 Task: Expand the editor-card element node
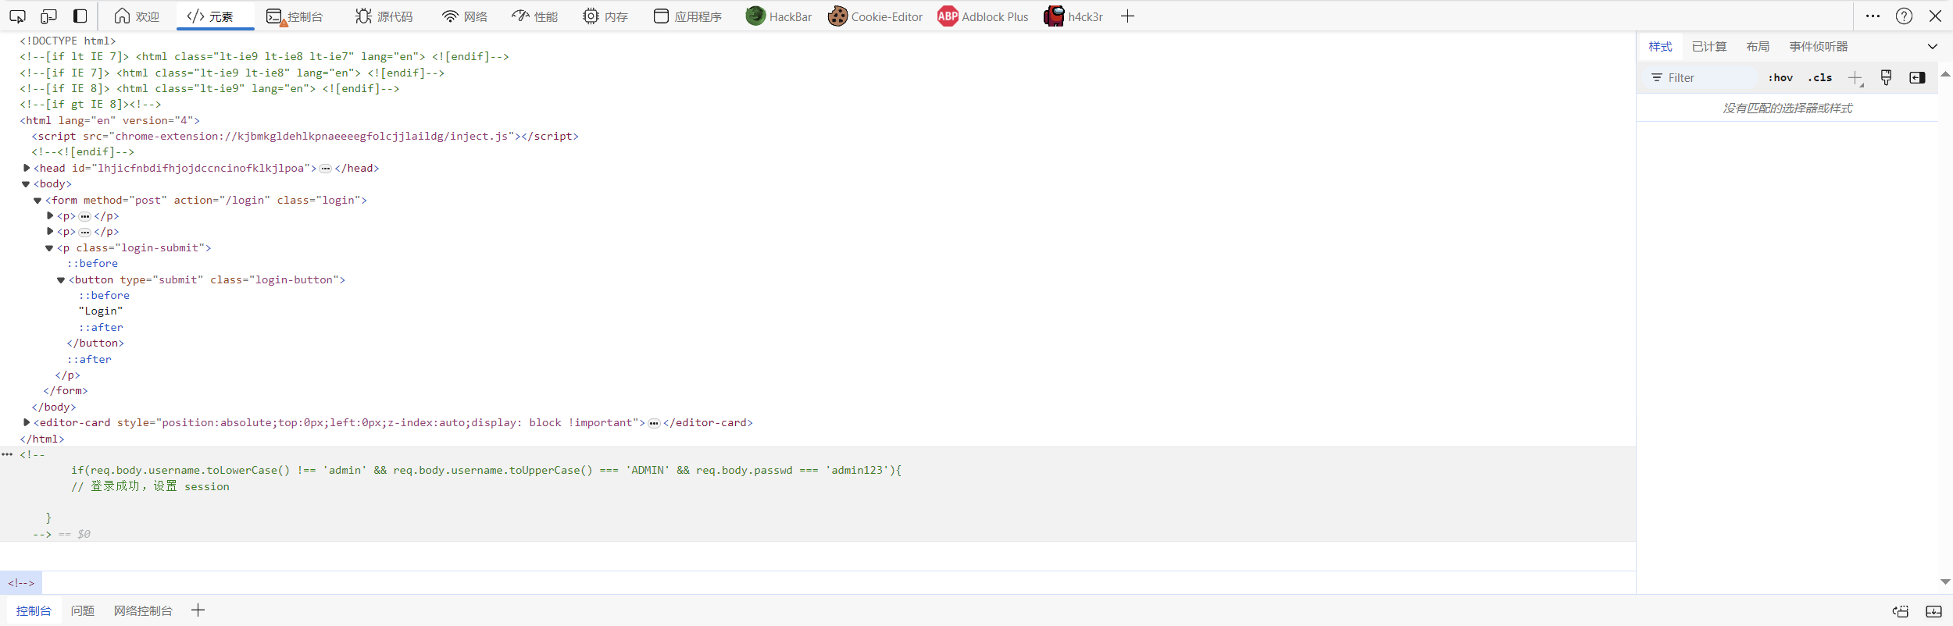pos(27,422)
